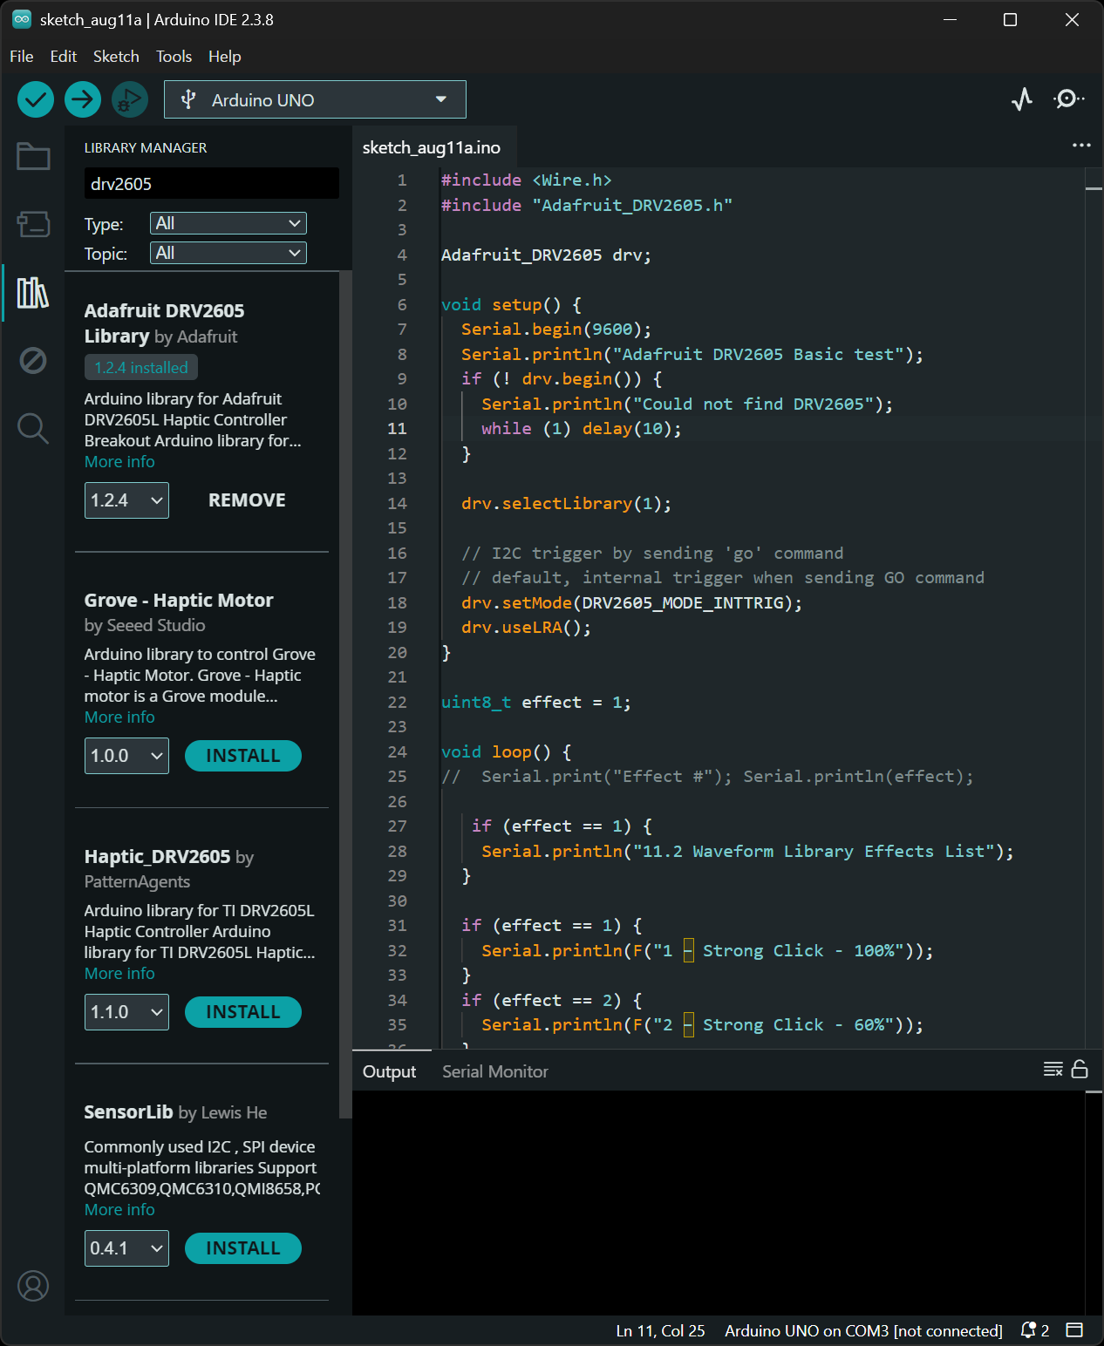Click the void loop() code line
The width and height of the screenshot is (1104, 1346).
tap(506, 751)
